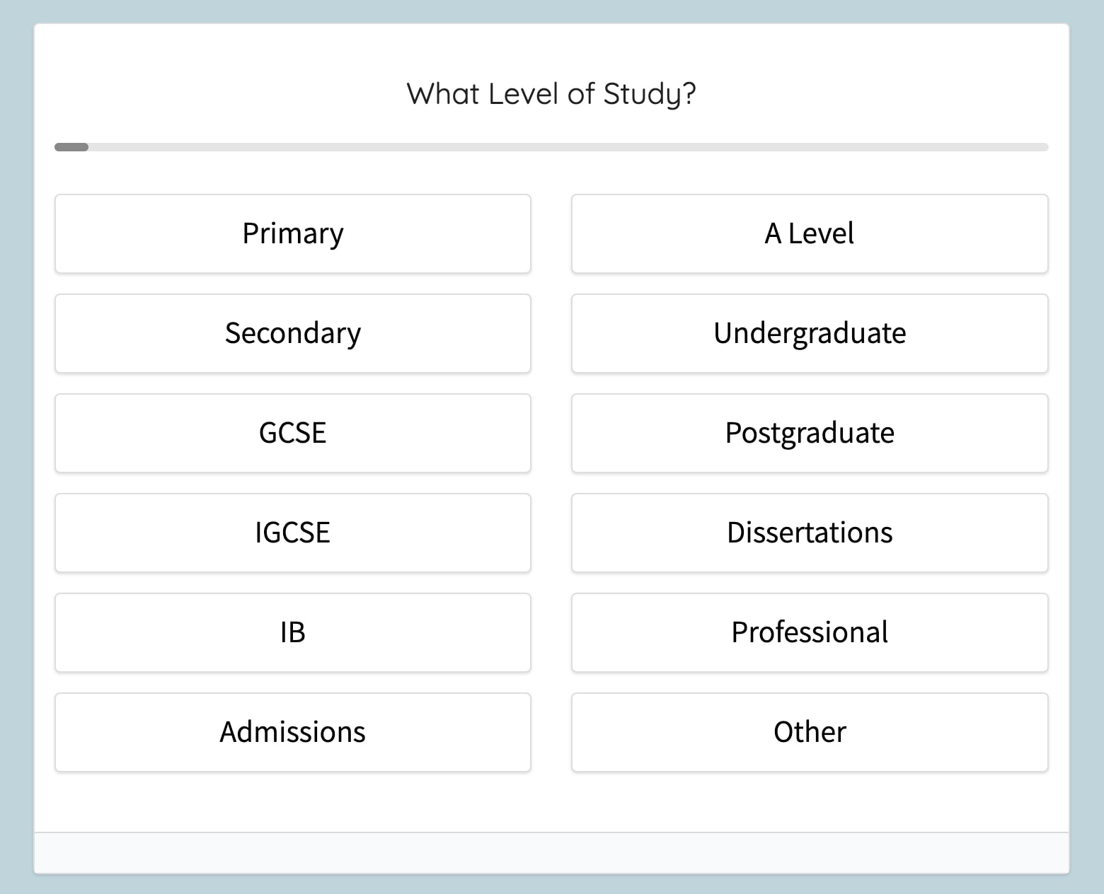Choose the Admissions option
Image resolution: width=1104 pixels, height=894 pixels.
(x=292, y=732)
